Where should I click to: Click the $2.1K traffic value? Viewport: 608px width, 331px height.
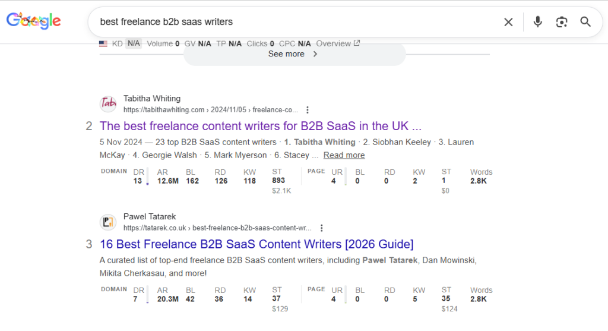click(x=281, y=191)
